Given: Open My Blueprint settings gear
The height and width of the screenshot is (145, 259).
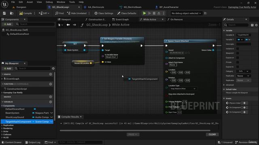Looking at the screenshot, I should [53, 68].
